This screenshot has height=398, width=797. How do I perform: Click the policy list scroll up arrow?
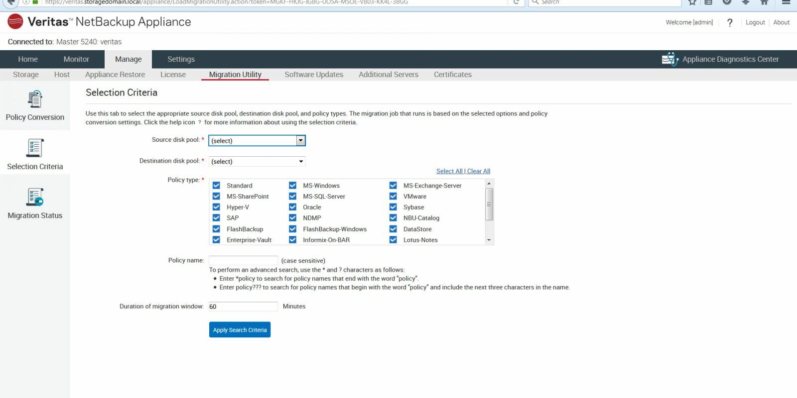[489, 184]
